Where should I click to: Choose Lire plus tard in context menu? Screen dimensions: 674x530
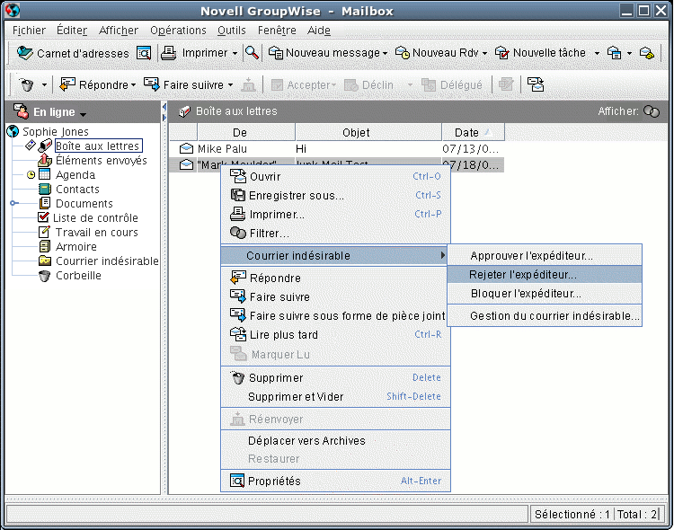(x=335, y=334)
